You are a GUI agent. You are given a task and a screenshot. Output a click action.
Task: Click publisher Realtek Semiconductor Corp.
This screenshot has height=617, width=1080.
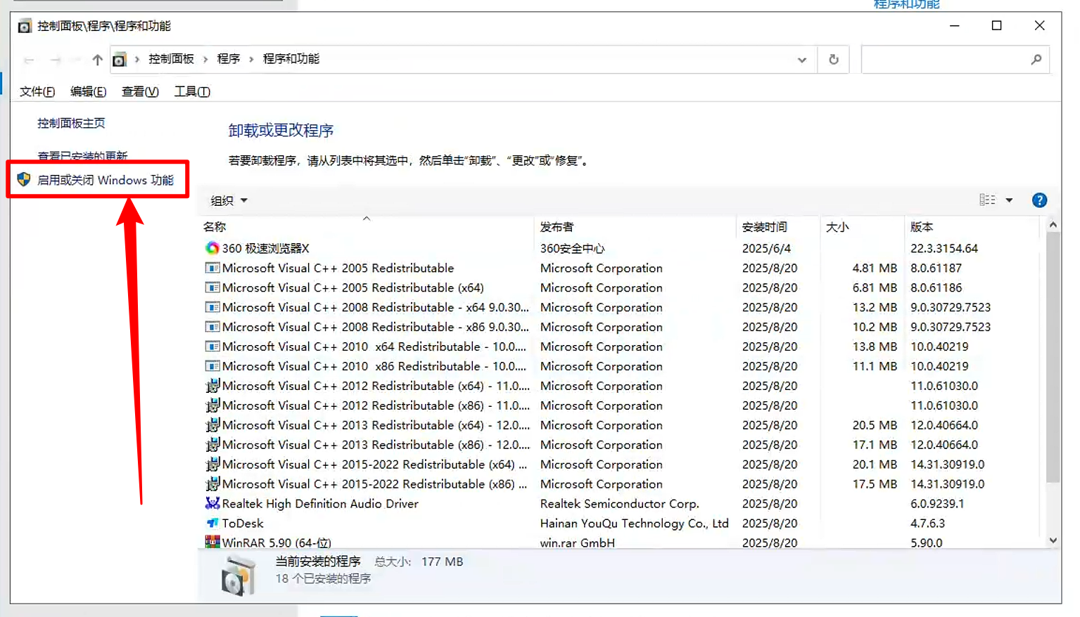click(x=619, y=503)
